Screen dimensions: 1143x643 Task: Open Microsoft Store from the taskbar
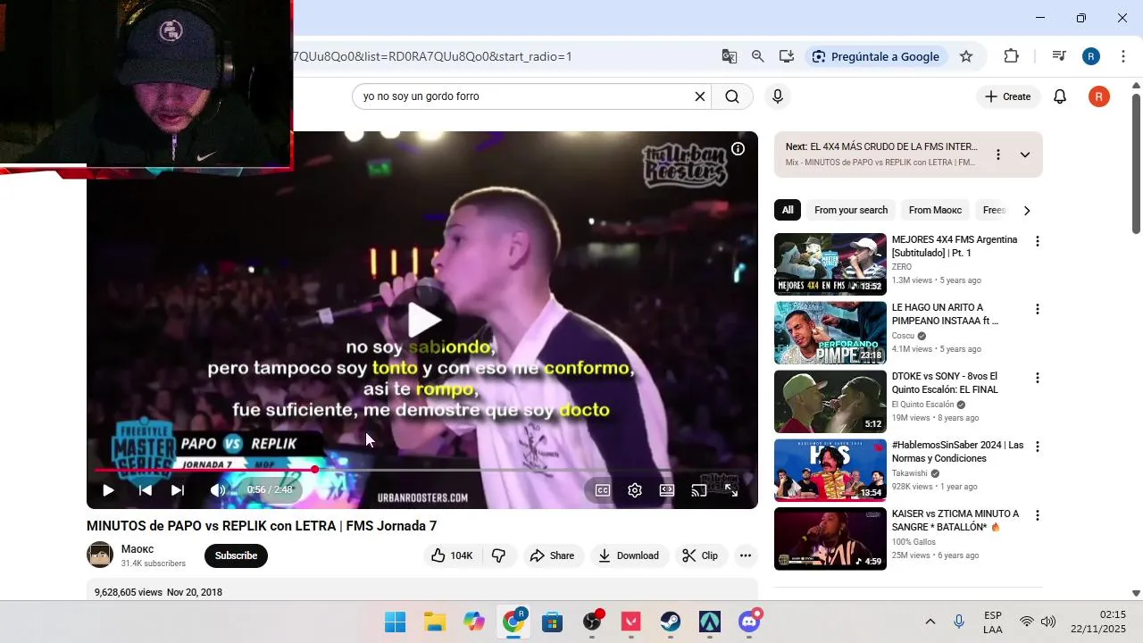[553, 622]
